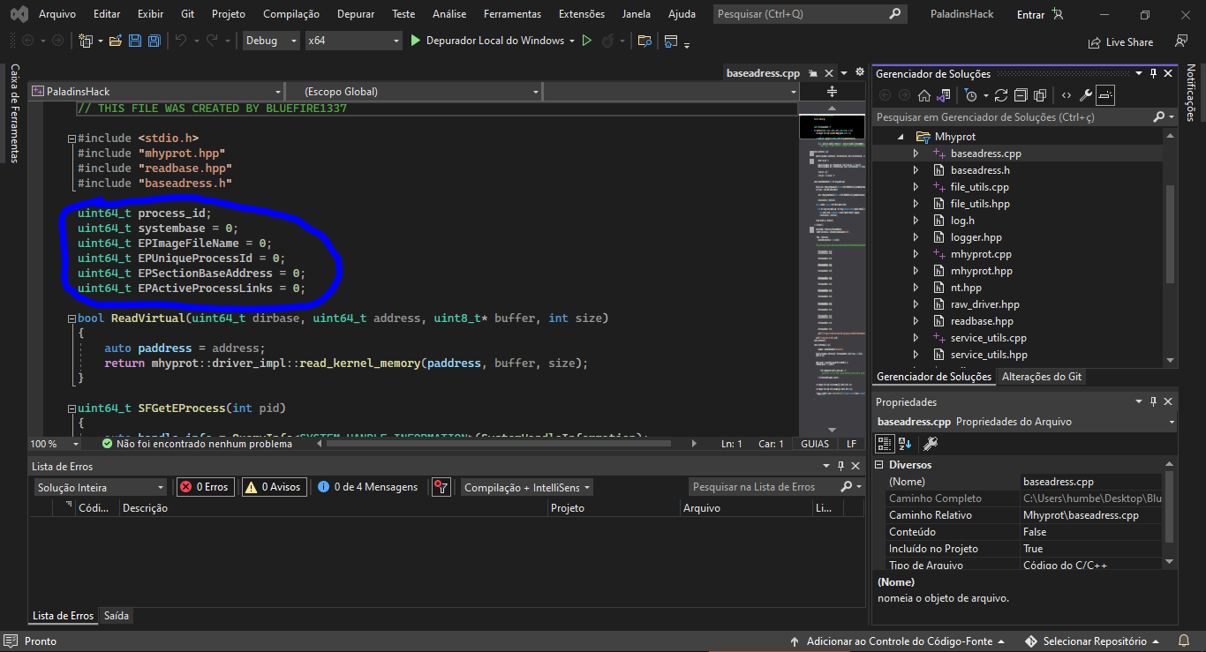Screen dimensions: 1206x652
Task: Click the error list filter funnel icon
Action: point(441,487)
